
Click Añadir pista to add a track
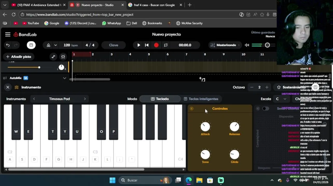(x=18, y=57)
